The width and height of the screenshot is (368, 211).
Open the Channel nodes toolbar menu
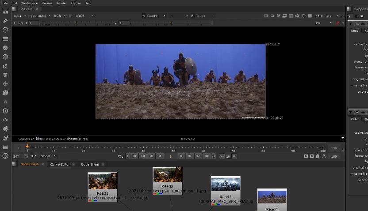click(x=5, y=39)
